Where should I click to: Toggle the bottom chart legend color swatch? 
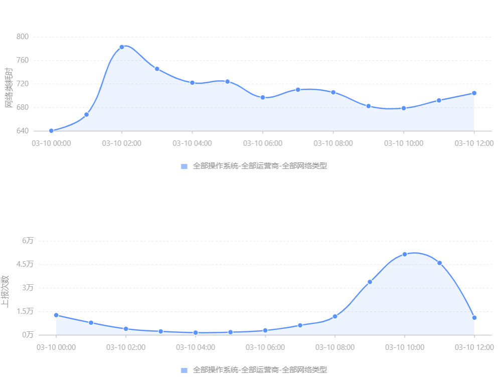tap(184, 370)
